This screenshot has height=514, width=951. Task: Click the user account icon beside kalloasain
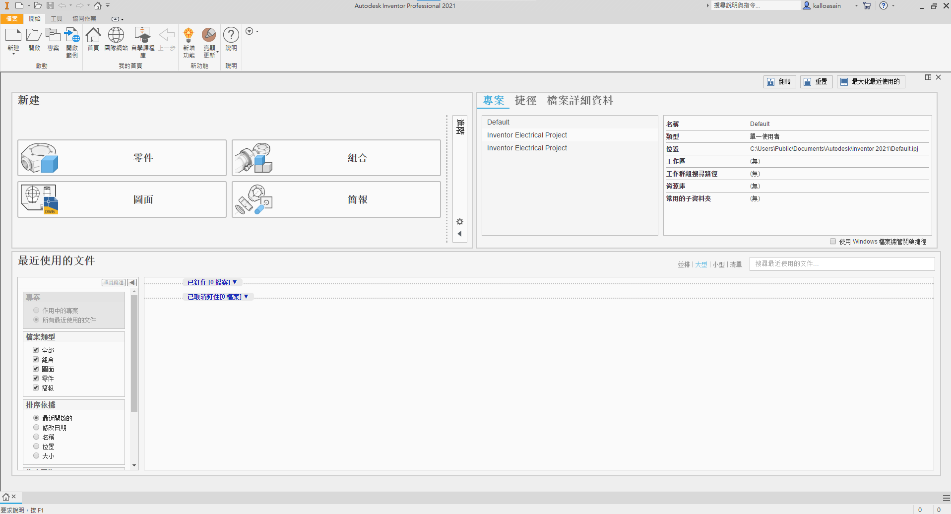pyautogui.click(x=807, y=5)
